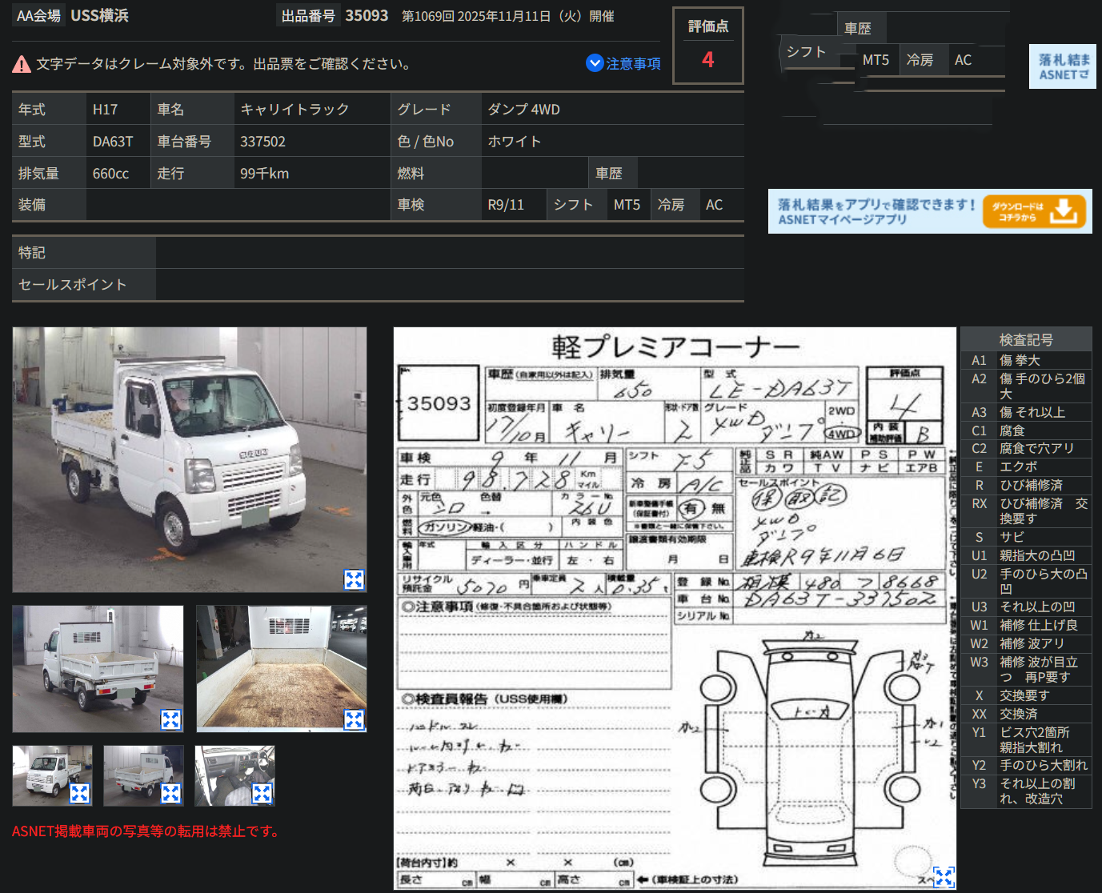Open the cabin interior thumbnail
Viewport: 1102px width, 893px height.
pyautogui.click(x=234, y=775)
